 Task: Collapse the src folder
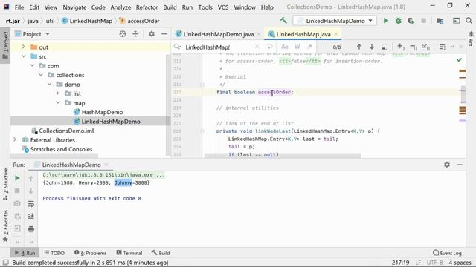point(23,56)
